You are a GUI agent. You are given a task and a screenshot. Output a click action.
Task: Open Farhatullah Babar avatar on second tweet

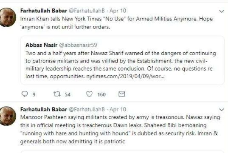pos(8,116)
